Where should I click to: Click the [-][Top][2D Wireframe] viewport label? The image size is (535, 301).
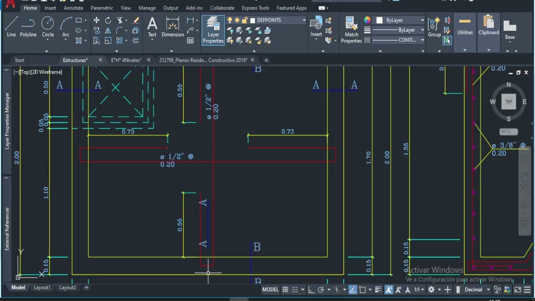pos(38,72)
